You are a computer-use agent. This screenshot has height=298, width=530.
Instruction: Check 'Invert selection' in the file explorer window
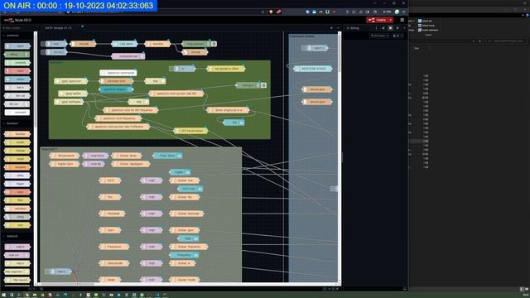point(428,30)
